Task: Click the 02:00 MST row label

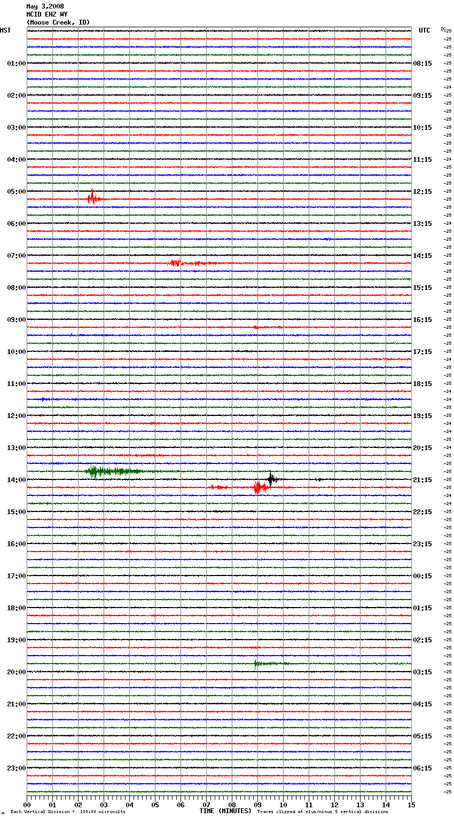Action: (17, 96)
